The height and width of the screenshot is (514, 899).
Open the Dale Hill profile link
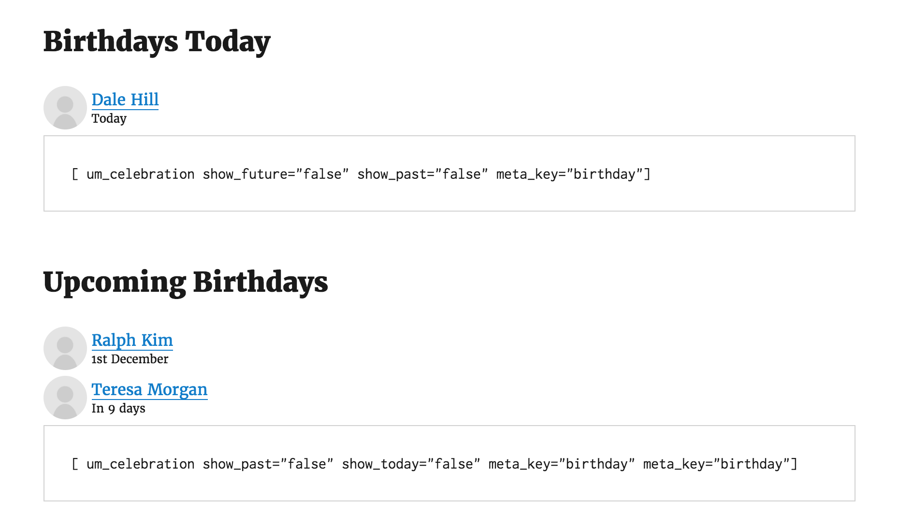125,100
